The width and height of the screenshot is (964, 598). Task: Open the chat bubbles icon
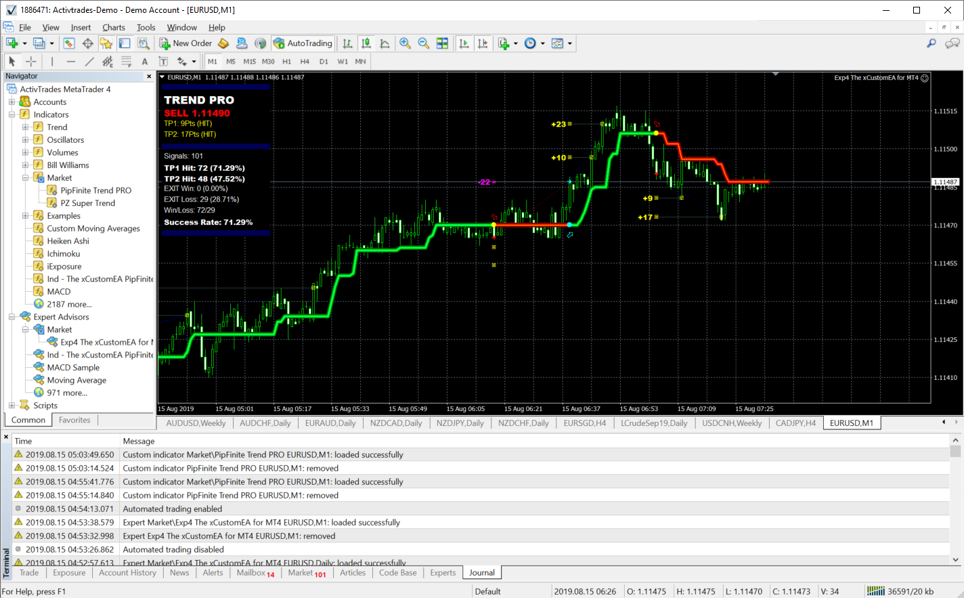point(952,43)
